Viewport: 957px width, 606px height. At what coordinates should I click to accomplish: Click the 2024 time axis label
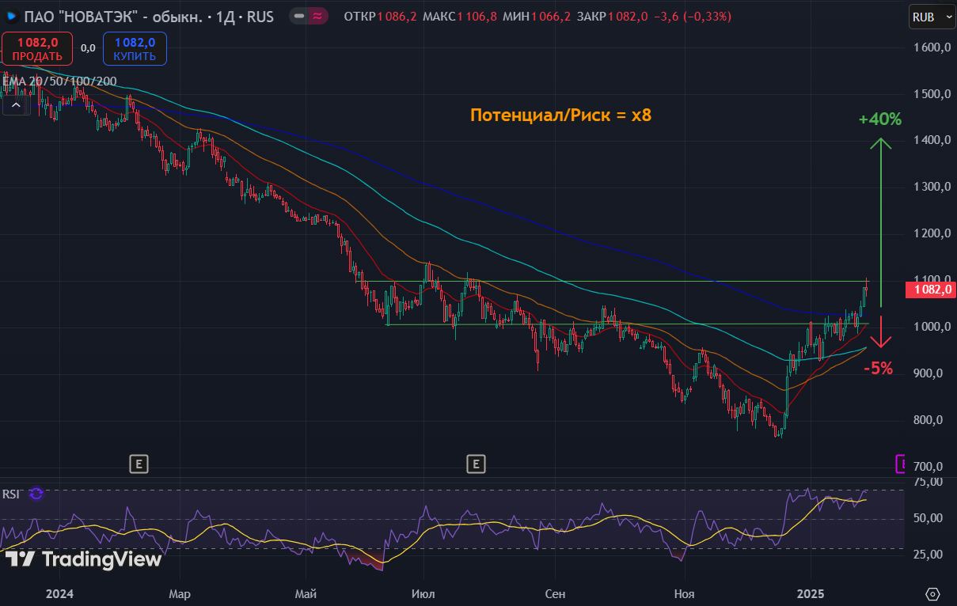click(x=59, y=593)
